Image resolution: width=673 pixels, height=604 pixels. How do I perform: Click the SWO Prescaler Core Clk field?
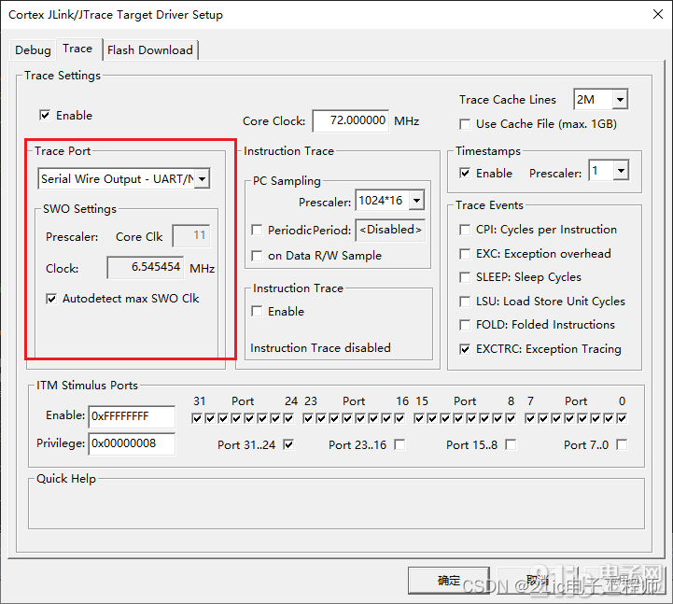click(x=191, y=235)
